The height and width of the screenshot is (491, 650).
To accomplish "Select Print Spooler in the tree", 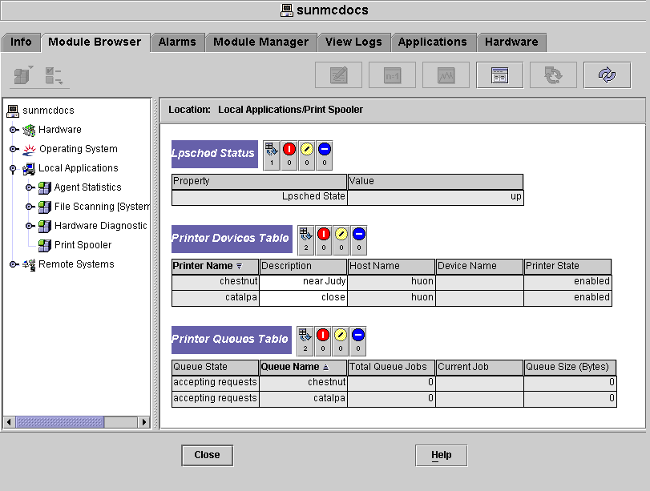I will (x=83, y=245).
